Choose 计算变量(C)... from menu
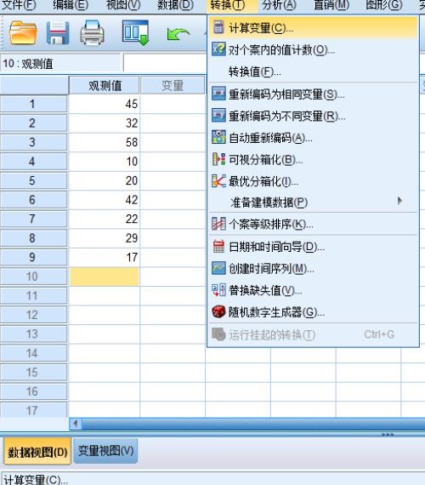This screenshot has height=485, width=425. pos(314,28)
